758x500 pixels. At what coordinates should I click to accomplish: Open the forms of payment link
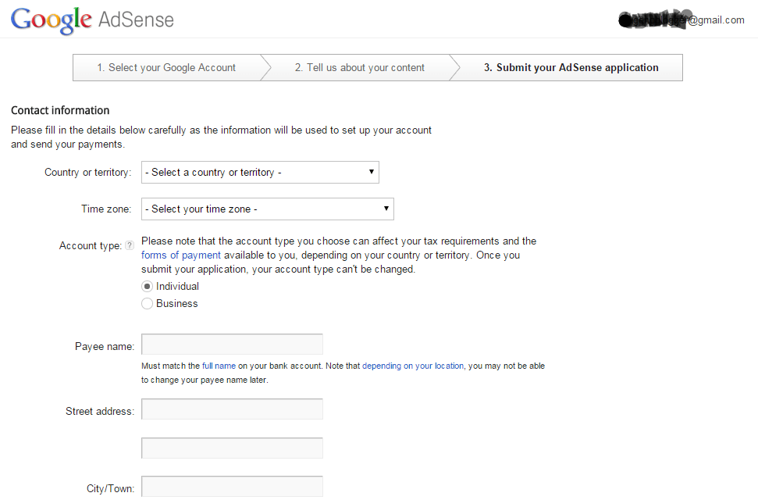coord(181,255)
